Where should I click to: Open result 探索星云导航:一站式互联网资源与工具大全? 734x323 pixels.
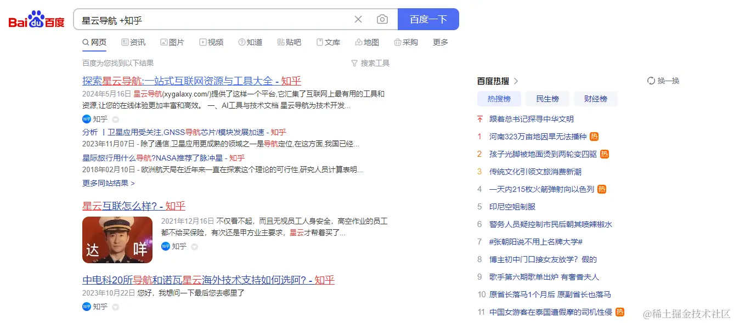[191, 81]
